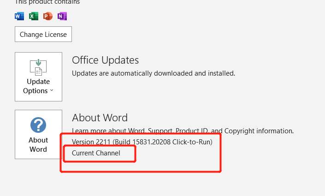325x196 pixels.
Task: Select the Office Updates heading
Action: pyautogui.click(x=105, y=60)
